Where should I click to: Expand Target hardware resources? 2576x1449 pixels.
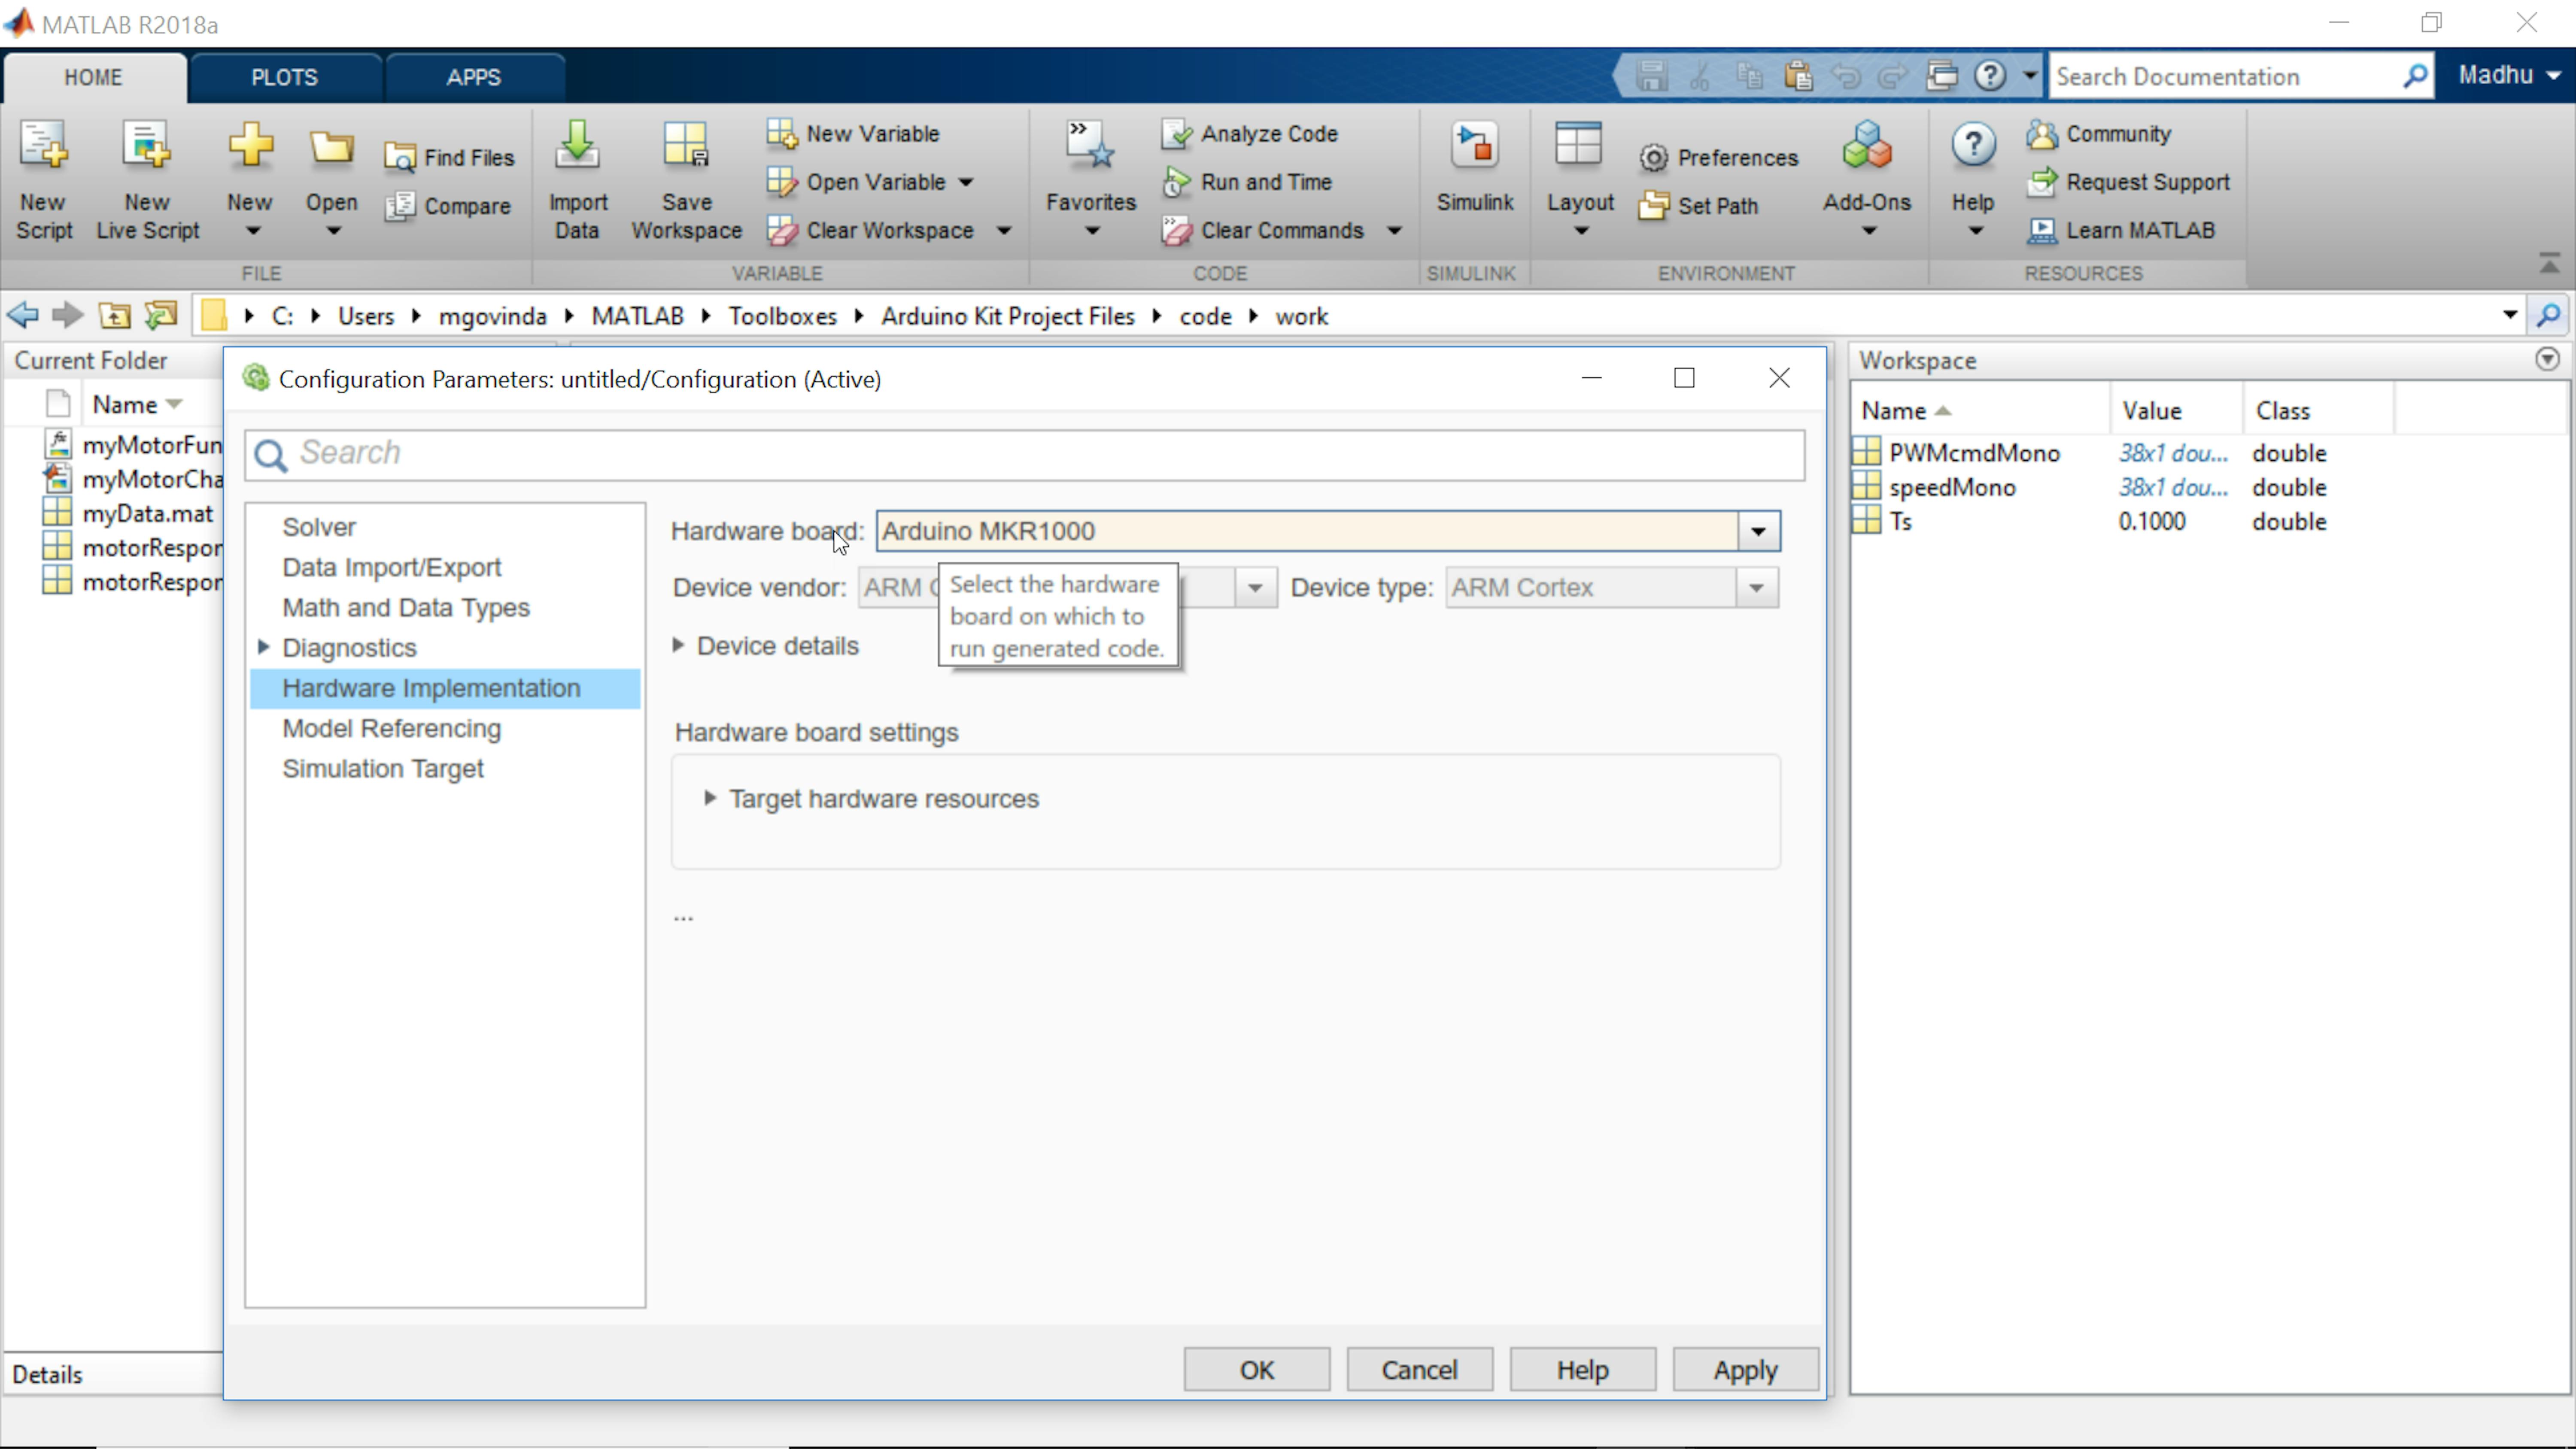(710, 798)
